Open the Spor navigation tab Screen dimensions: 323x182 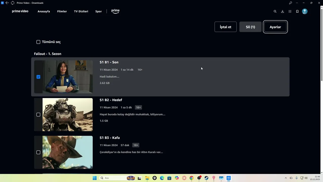98,11
